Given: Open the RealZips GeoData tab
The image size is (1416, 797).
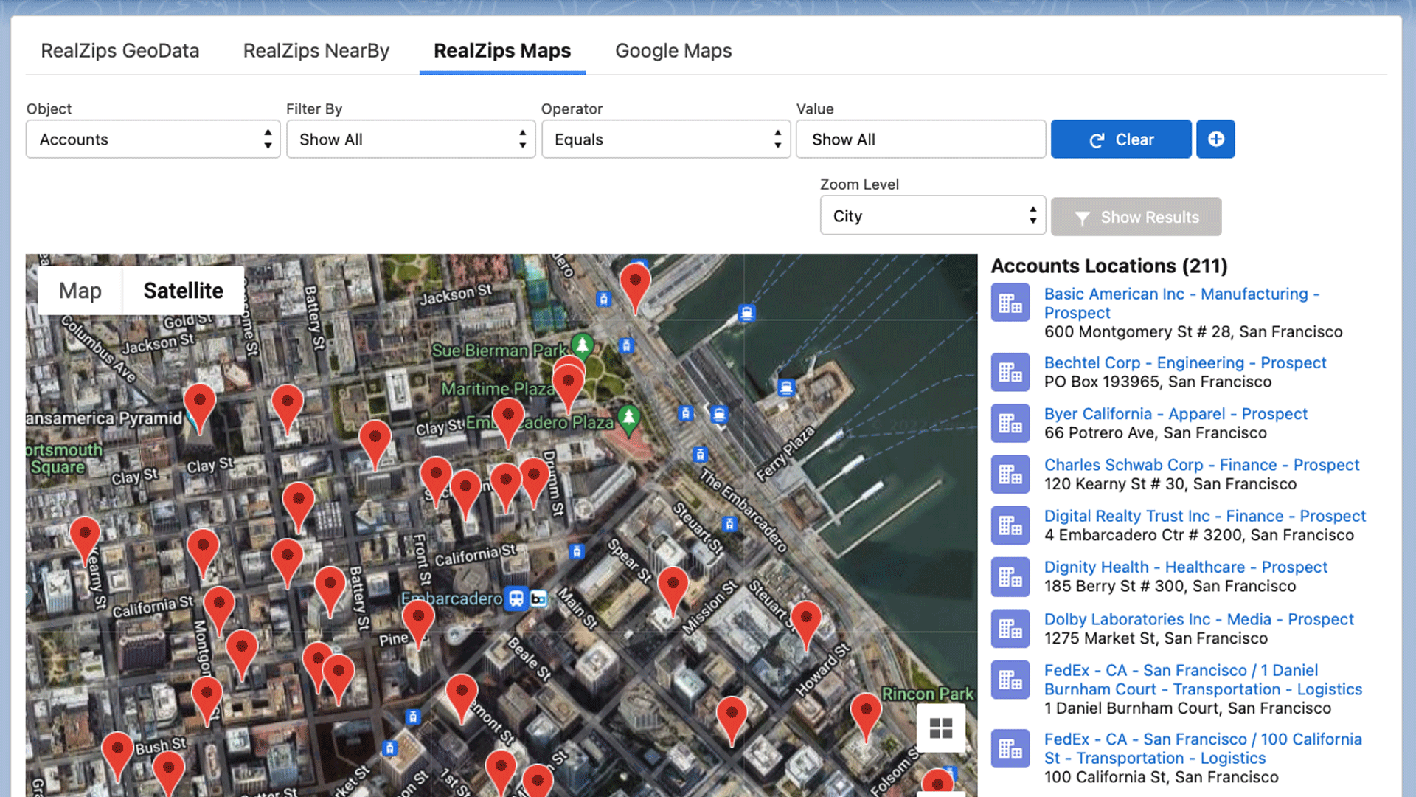Looking at the screenshot, I should 120,50.
